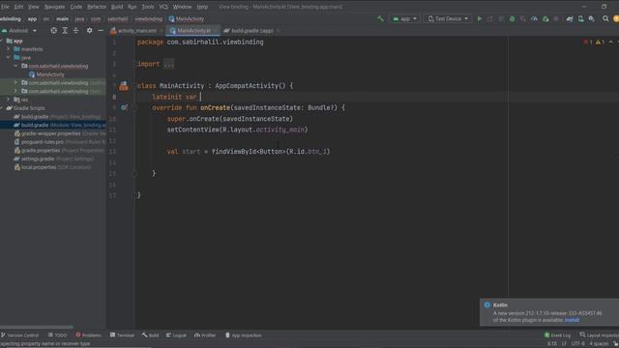
Task: Click the 4 spaces indent setting
Action: click(x=599, y=344)
